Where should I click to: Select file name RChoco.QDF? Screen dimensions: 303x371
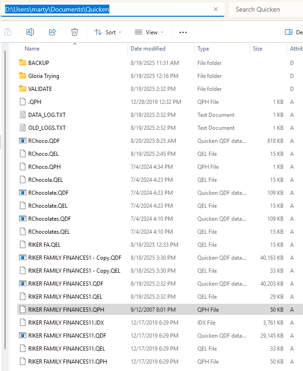[44, 141]
